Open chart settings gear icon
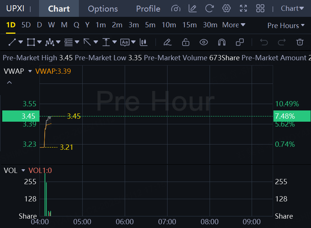 click(x=226, y=8)
